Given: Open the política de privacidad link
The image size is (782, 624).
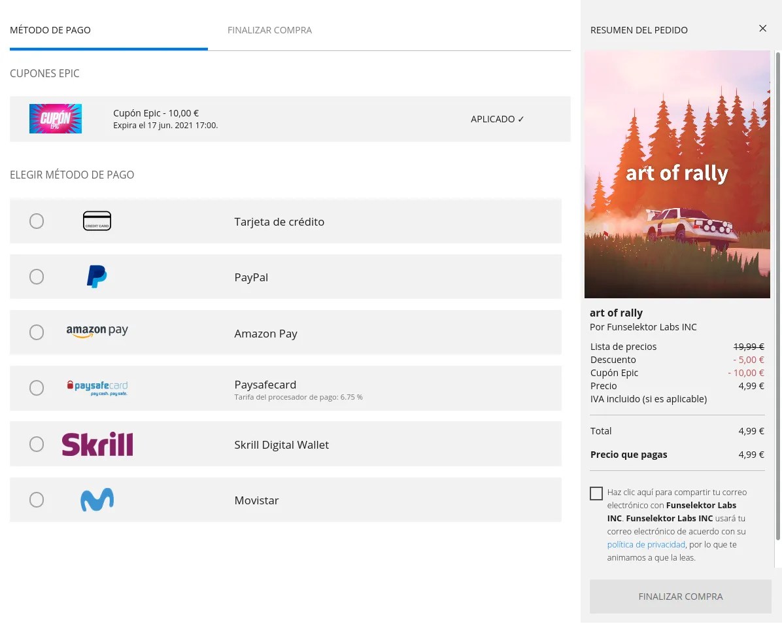Looking at the screenshot, I should click(646, 545).
